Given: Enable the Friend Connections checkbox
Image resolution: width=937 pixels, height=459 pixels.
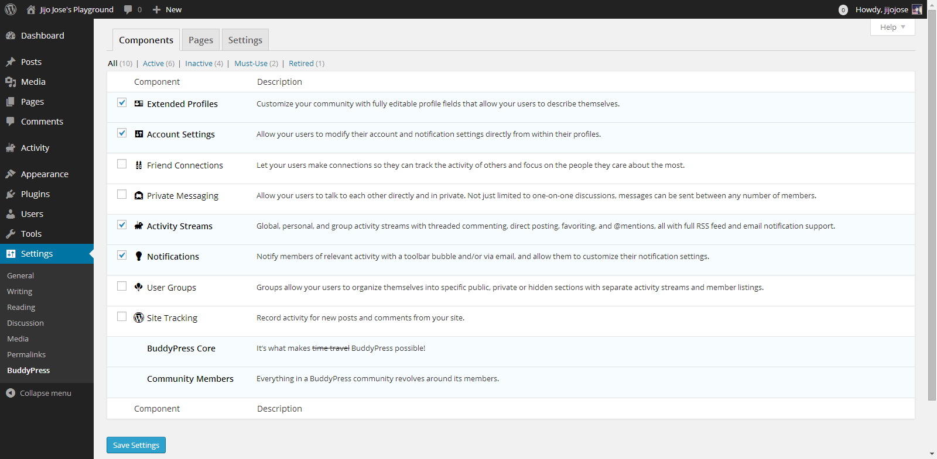Looking at the screenshot, I should tap(122, 164).
